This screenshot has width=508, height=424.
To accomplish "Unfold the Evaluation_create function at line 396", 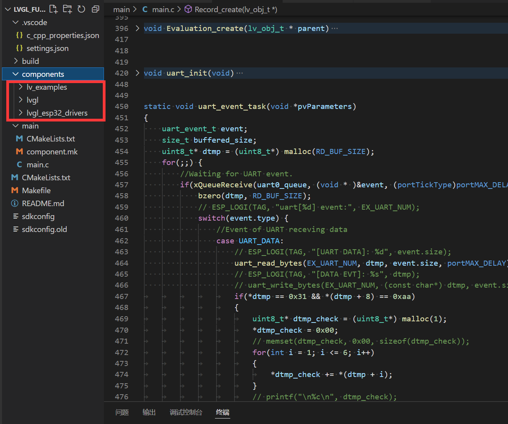I will coord(137,28).
